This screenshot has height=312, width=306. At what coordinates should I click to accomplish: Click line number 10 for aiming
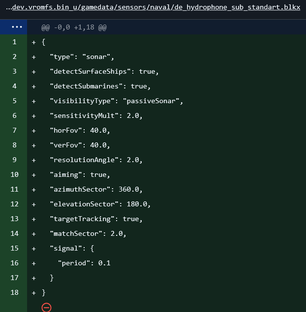tap(14, 174)
